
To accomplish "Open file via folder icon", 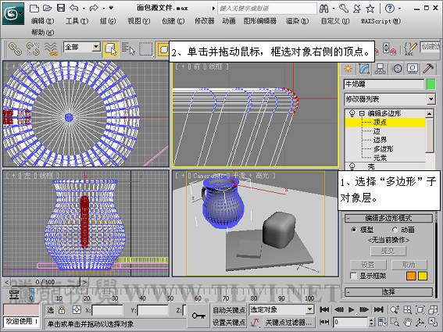I will coord(48,8).
